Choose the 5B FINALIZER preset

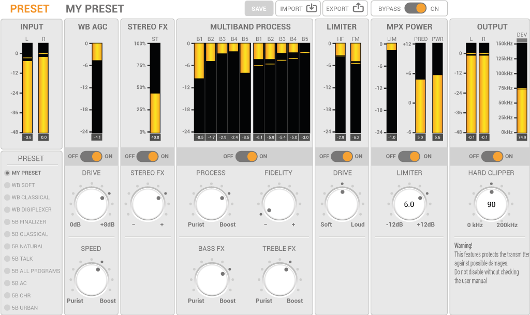point(29,222)
